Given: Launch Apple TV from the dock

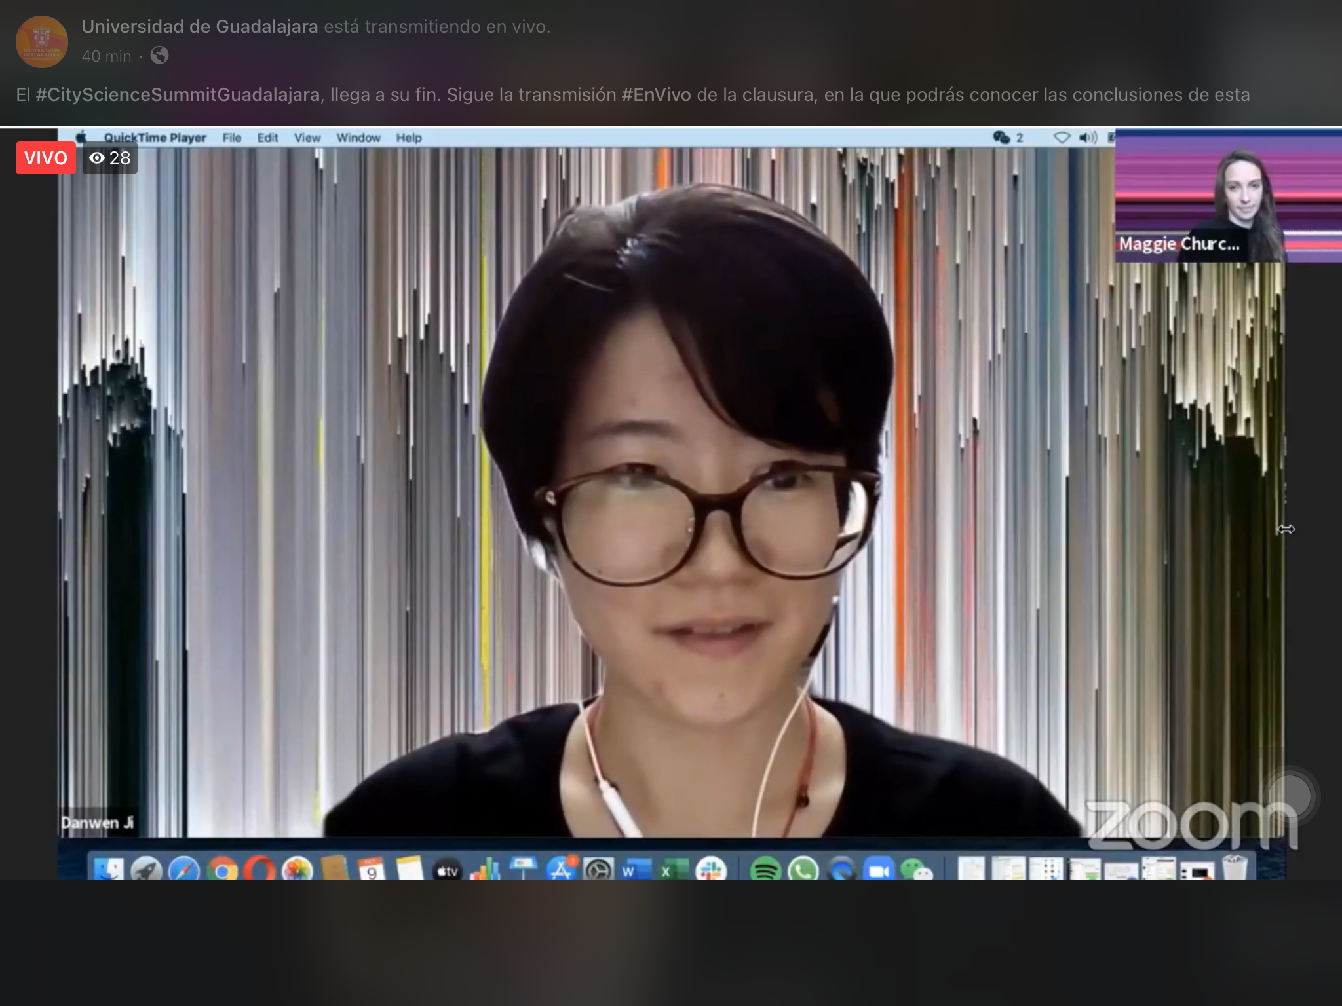Looking at the screenshot, I should 448,870.
